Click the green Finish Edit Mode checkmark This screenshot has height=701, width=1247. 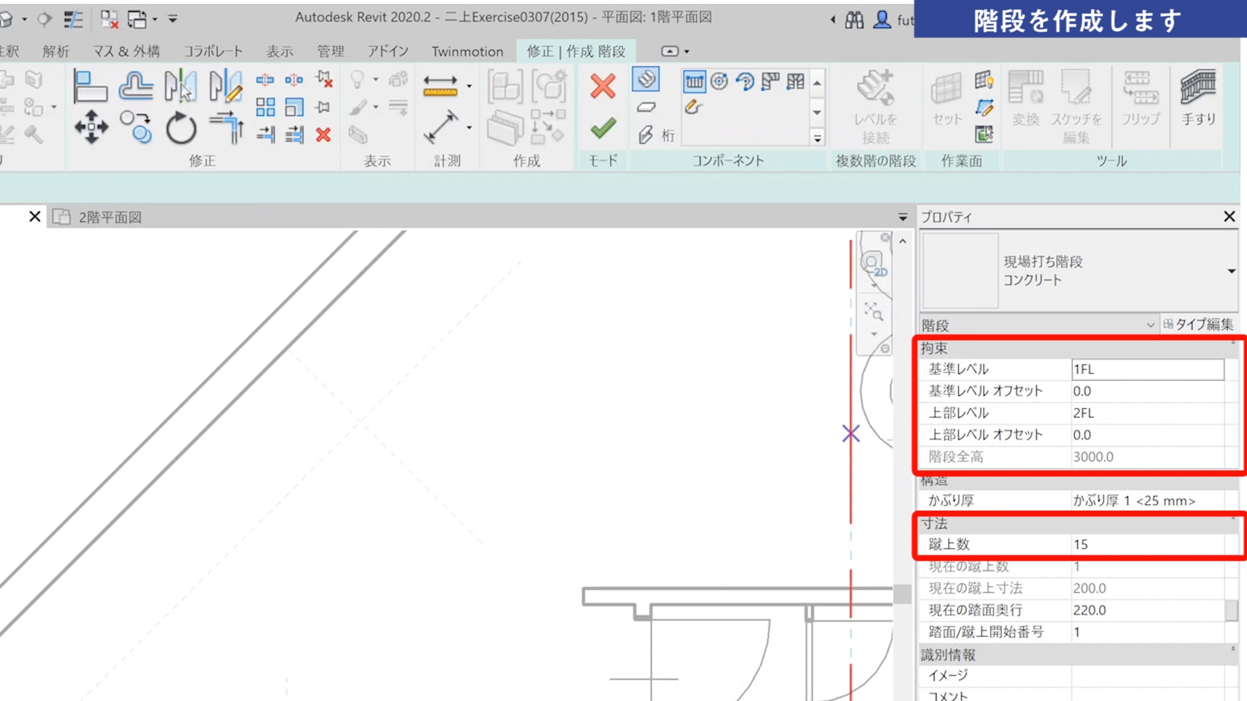603,128
